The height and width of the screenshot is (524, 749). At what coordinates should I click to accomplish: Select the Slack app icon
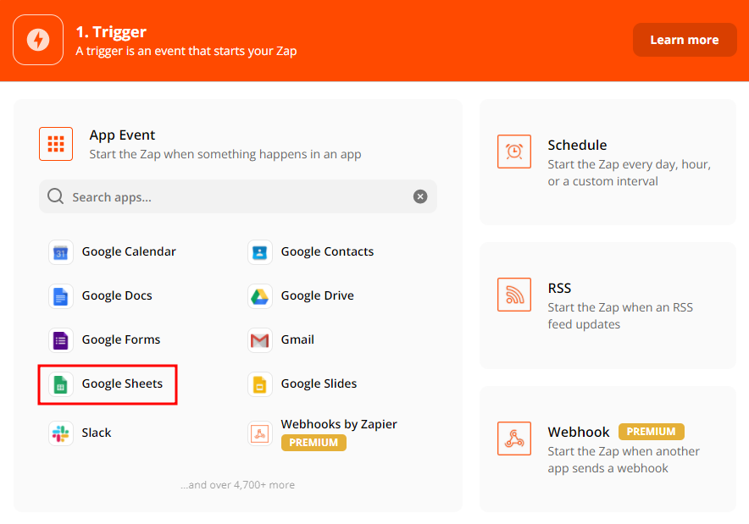60,433
